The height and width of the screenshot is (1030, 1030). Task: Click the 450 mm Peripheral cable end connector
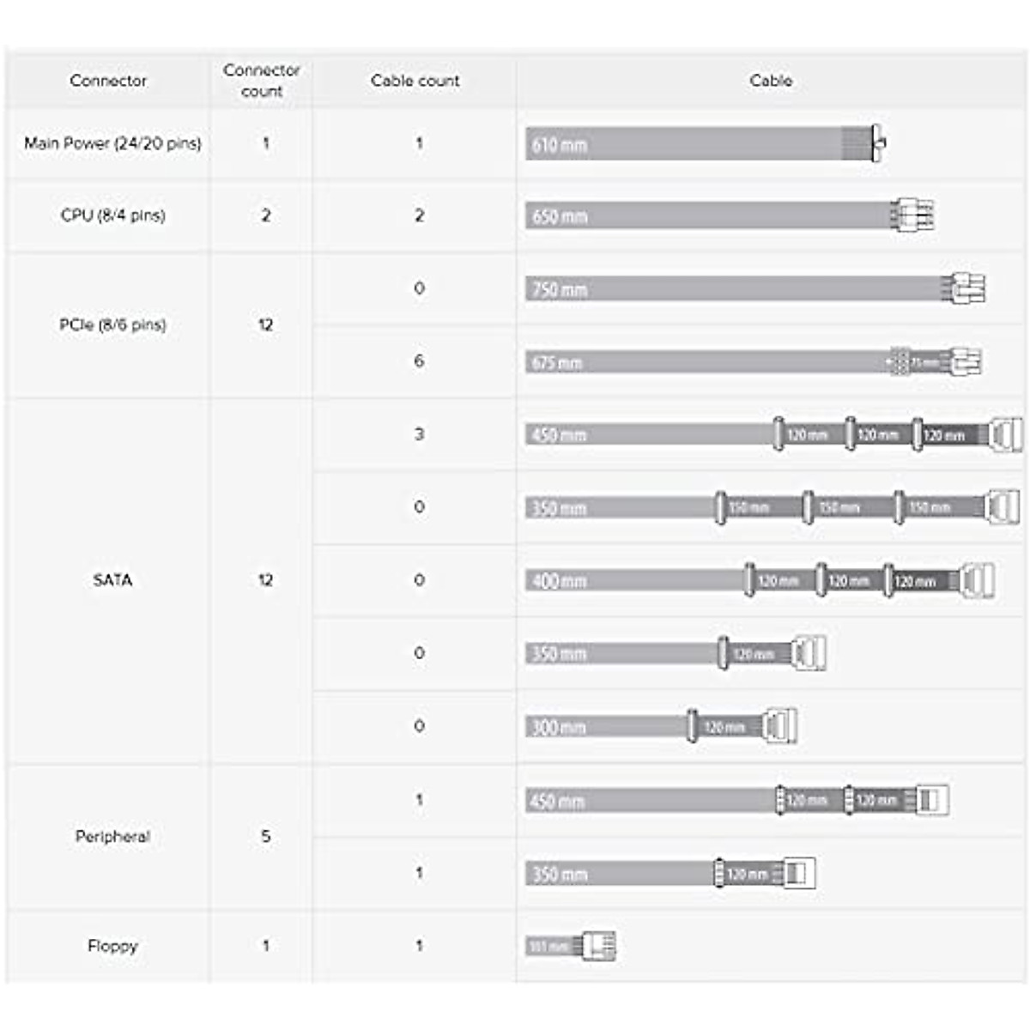[x=932, y=800]
